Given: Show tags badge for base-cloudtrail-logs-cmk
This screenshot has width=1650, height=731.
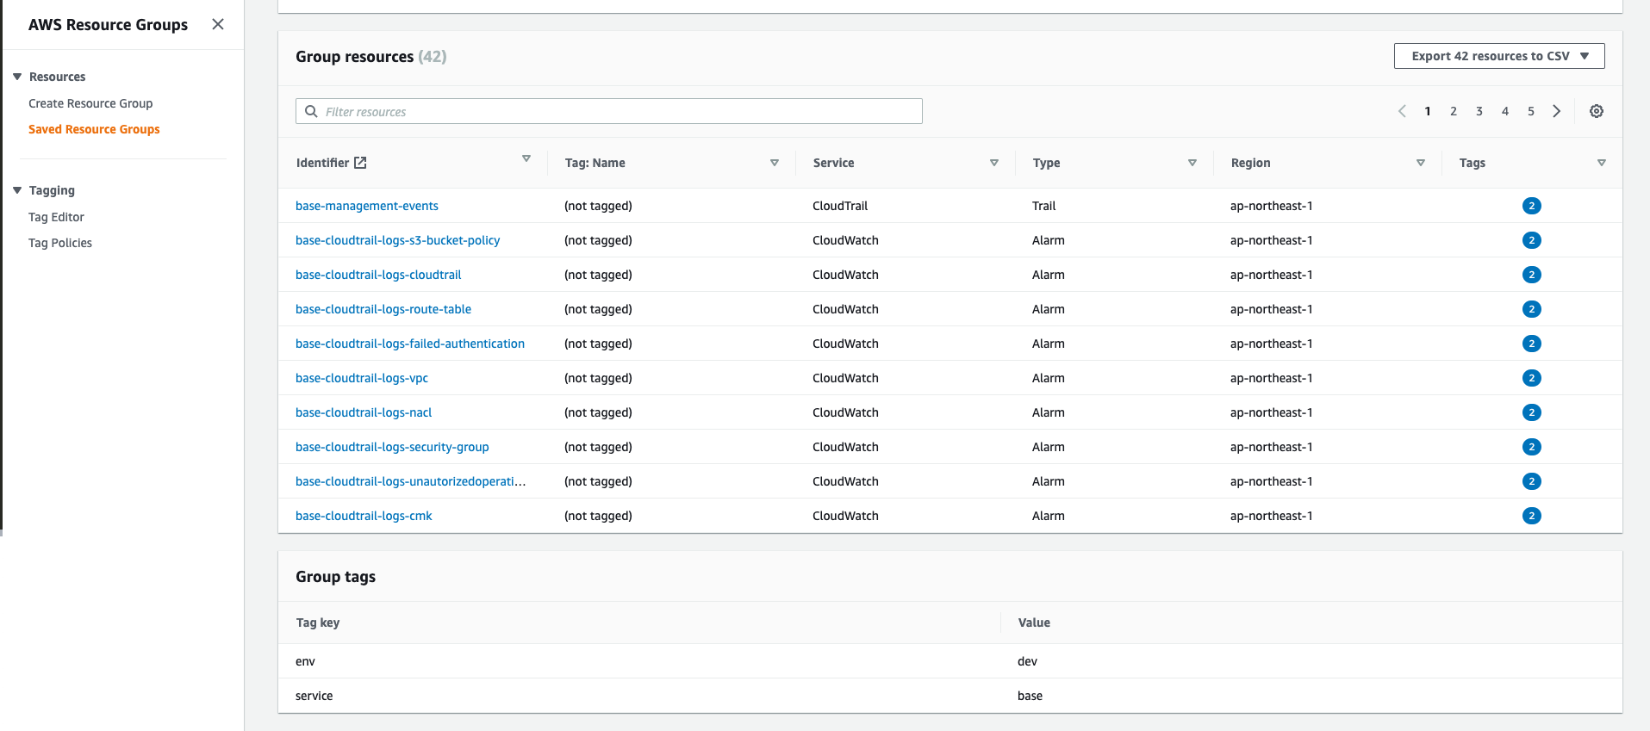Looking at the screenshot, I should (1531, 516).
